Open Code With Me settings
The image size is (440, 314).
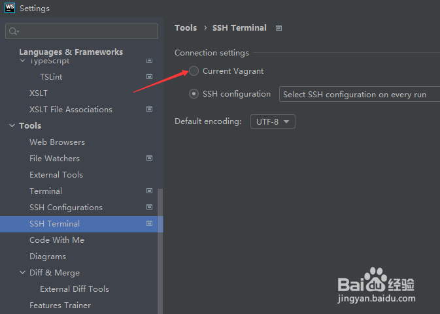(57, 240)
